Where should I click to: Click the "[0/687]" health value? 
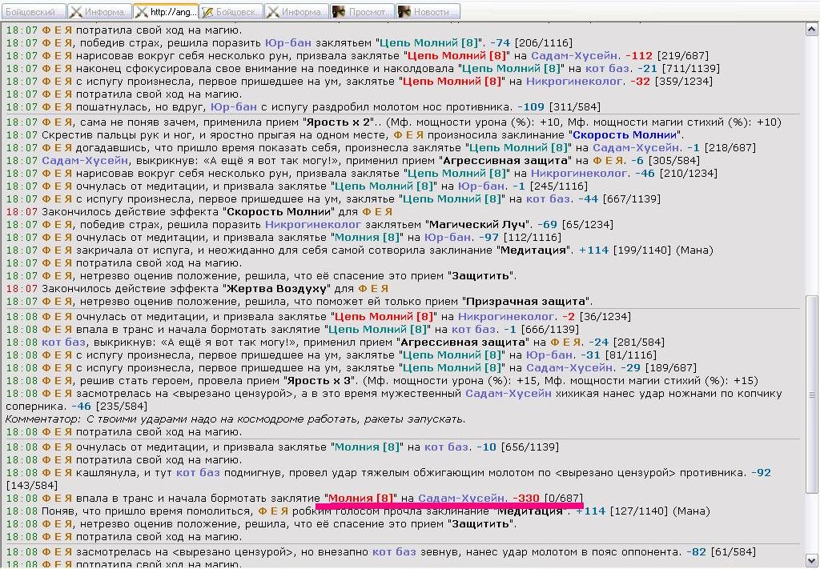pos(563,498)
